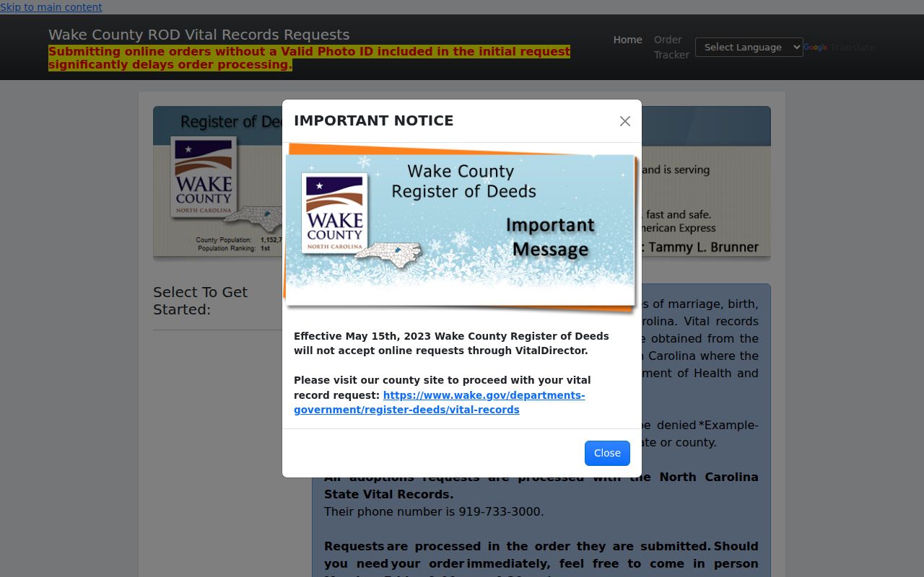Click the 'State Vital Records.' bold text

click(388, 494)
